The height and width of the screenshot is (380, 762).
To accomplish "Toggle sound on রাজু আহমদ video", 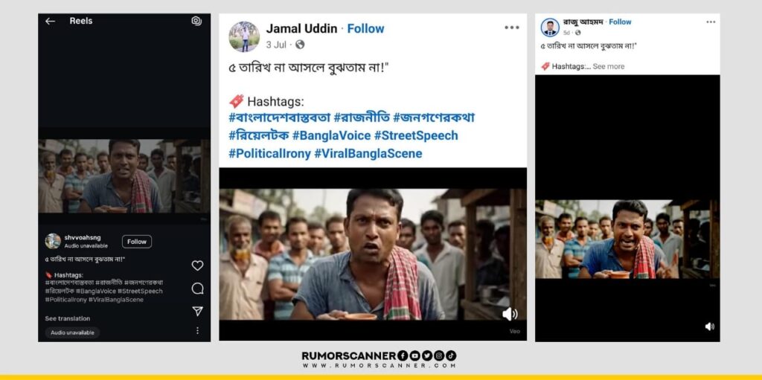I will pos(709,326).
